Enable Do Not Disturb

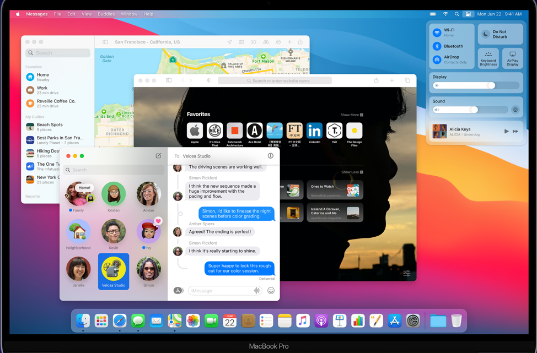(486, 34)
